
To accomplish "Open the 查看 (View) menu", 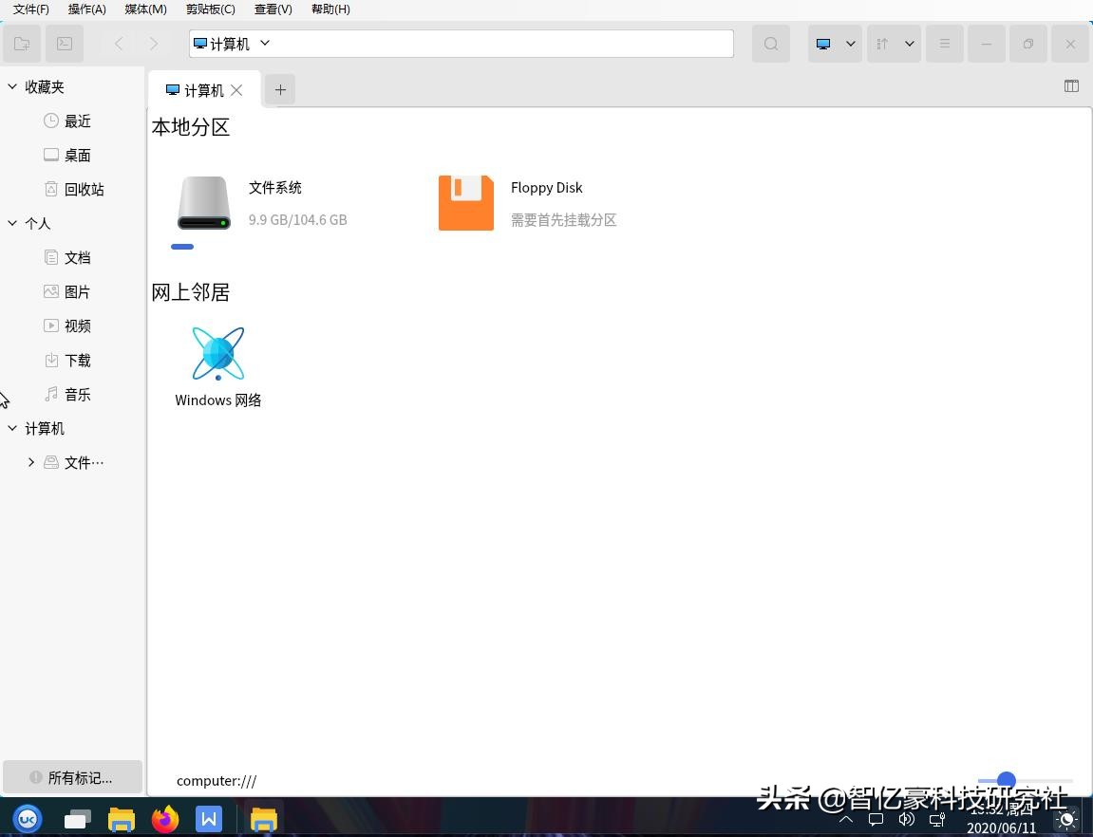I will pos(273,9).
